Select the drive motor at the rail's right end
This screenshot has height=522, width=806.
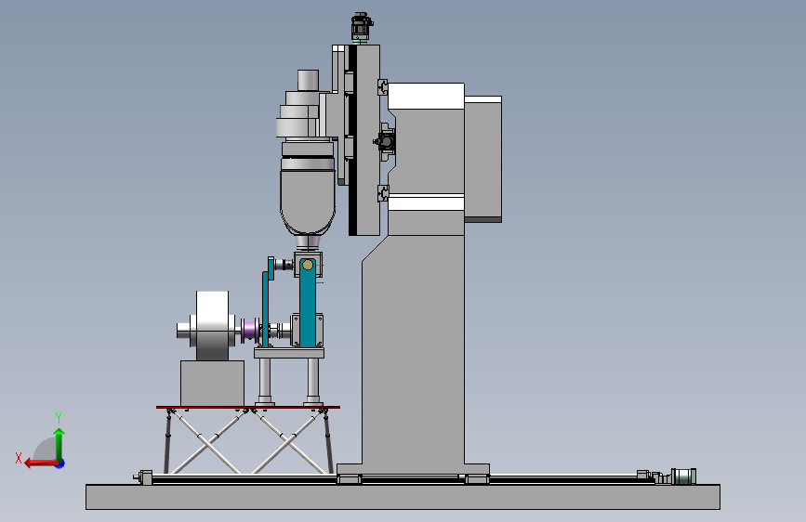coord(683,476)
